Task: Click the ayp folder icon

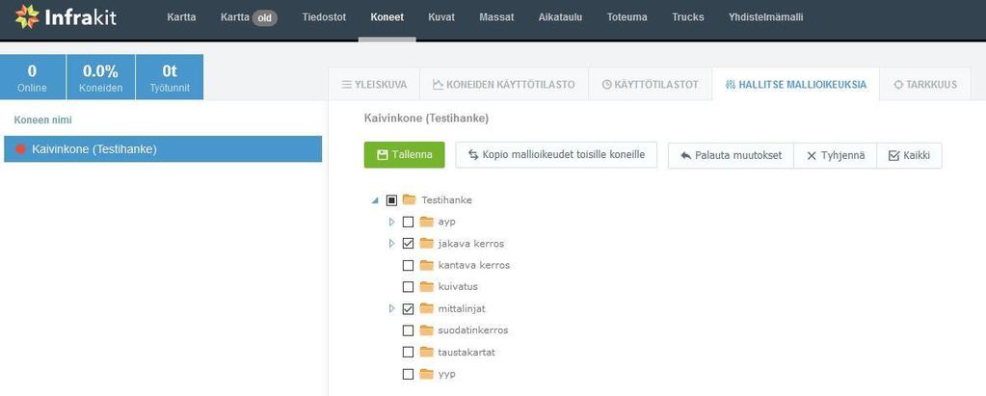Action: coord(427,222)
